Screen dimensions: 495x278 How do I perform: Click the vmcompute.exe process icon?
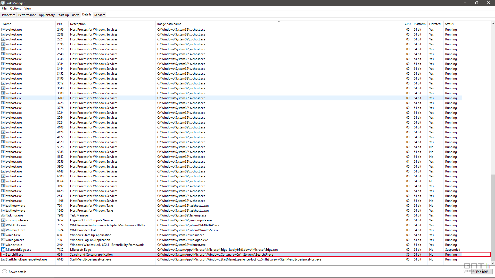[3, 220]
